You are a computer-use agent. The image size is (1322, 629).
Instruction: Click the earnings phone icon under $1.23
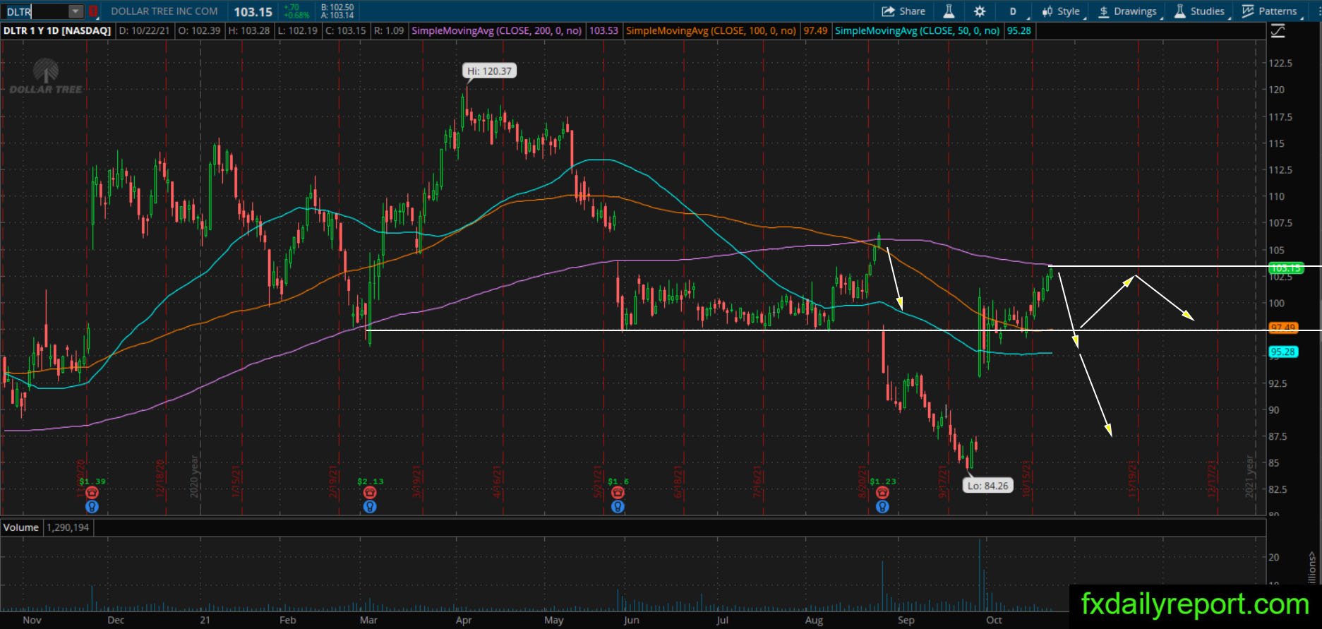[x=882, y=493]
